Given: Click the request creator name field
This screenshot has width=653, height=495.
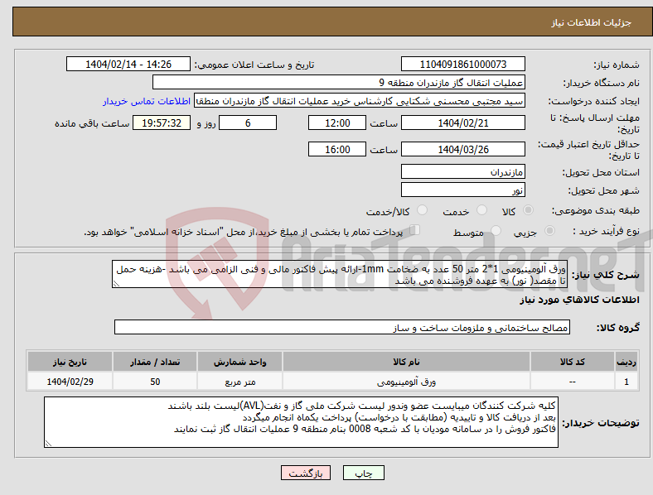Looking at the screenshot, I should coord(360,101).
